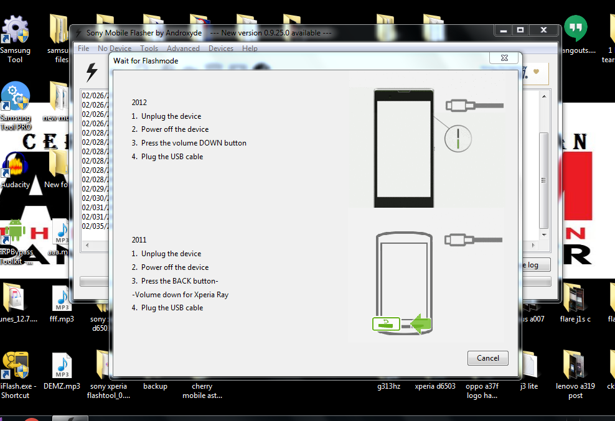Image resolution: width=615 pixels, height=421 pixels.
Task: Open the Devices menu
Action: click(x=221, y=49)
